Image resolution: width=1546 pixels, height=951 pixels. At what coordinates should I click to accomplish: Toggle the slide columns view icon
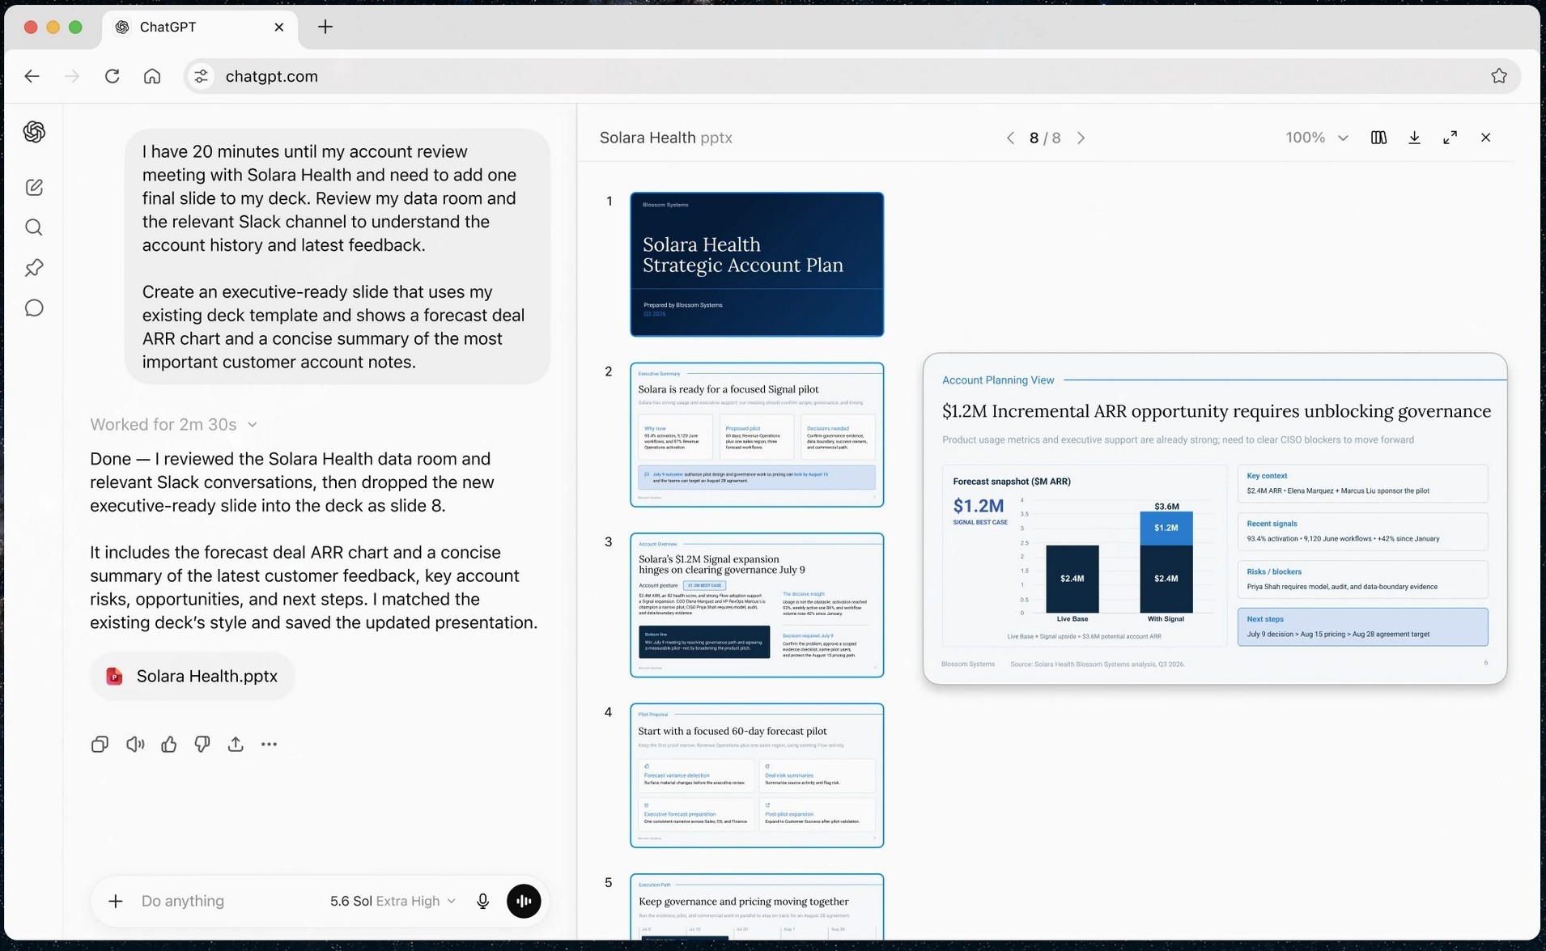[1378, 138]
